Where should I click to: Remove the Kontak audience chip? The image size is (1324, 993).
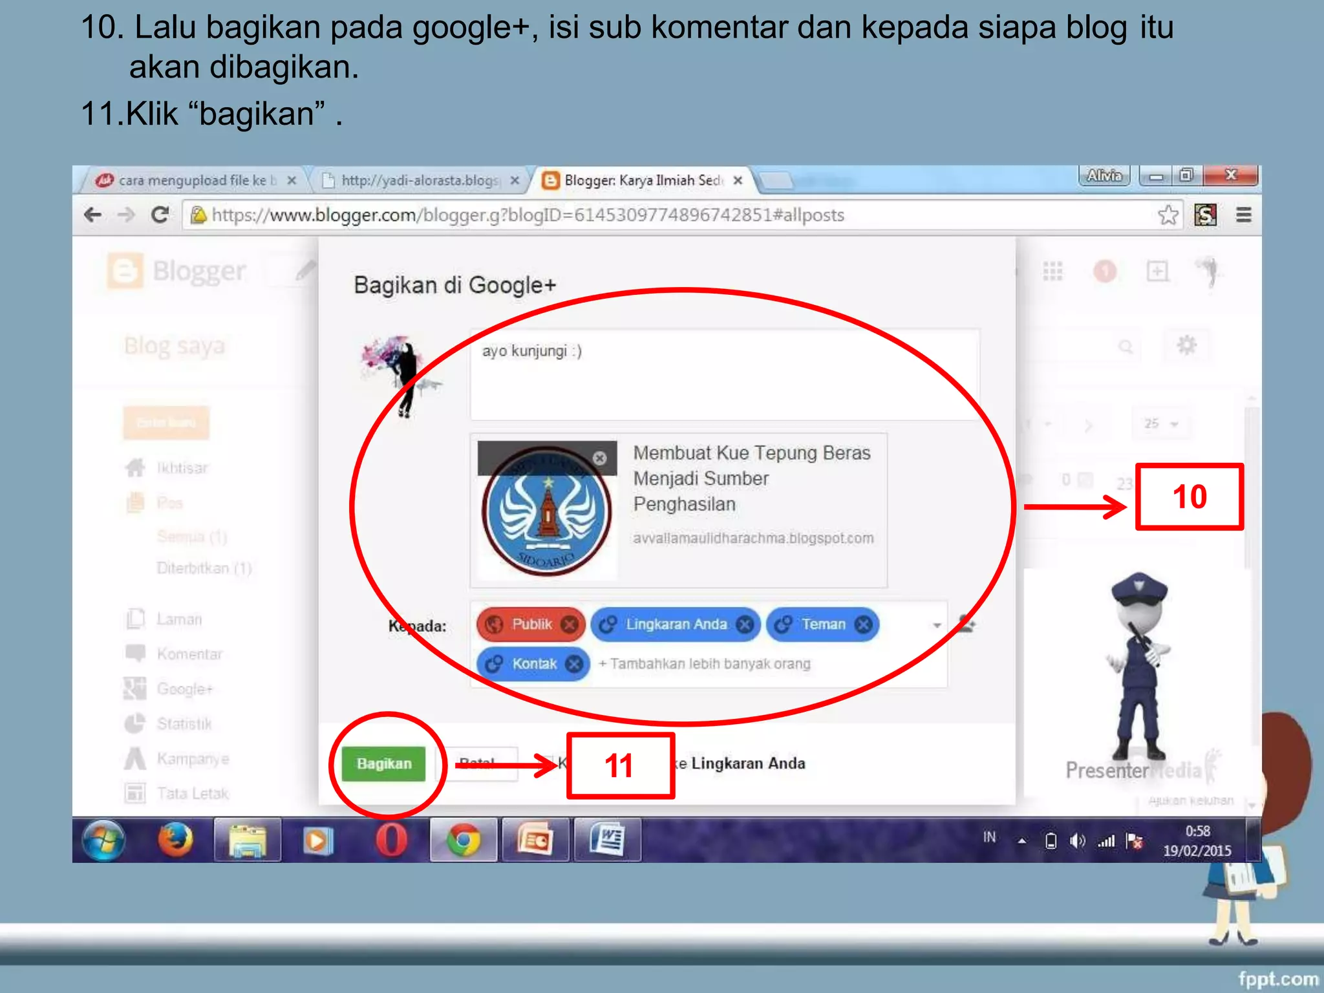[573, 664]
